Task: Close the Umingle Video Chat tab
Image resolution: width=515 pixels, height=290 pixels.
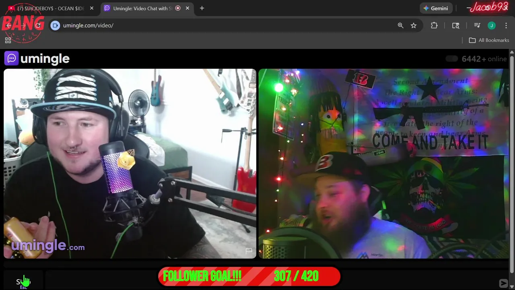Action: click(x=187, y=8)
